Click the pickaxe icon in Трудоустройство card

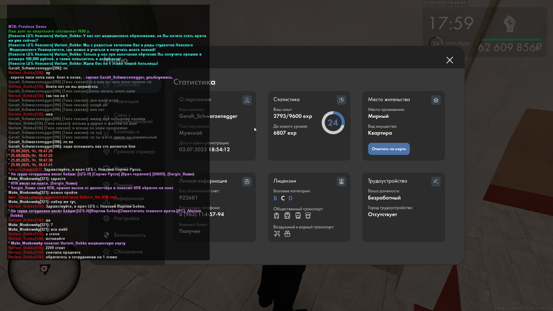[x=436, y=181]
